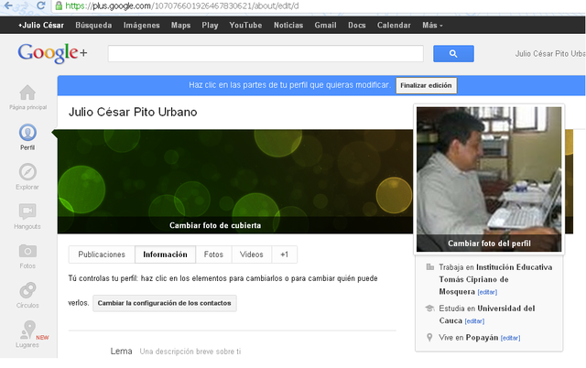Click editar link next to Mosquera
The height and width of the screenshot is (368, 586).
487,292
